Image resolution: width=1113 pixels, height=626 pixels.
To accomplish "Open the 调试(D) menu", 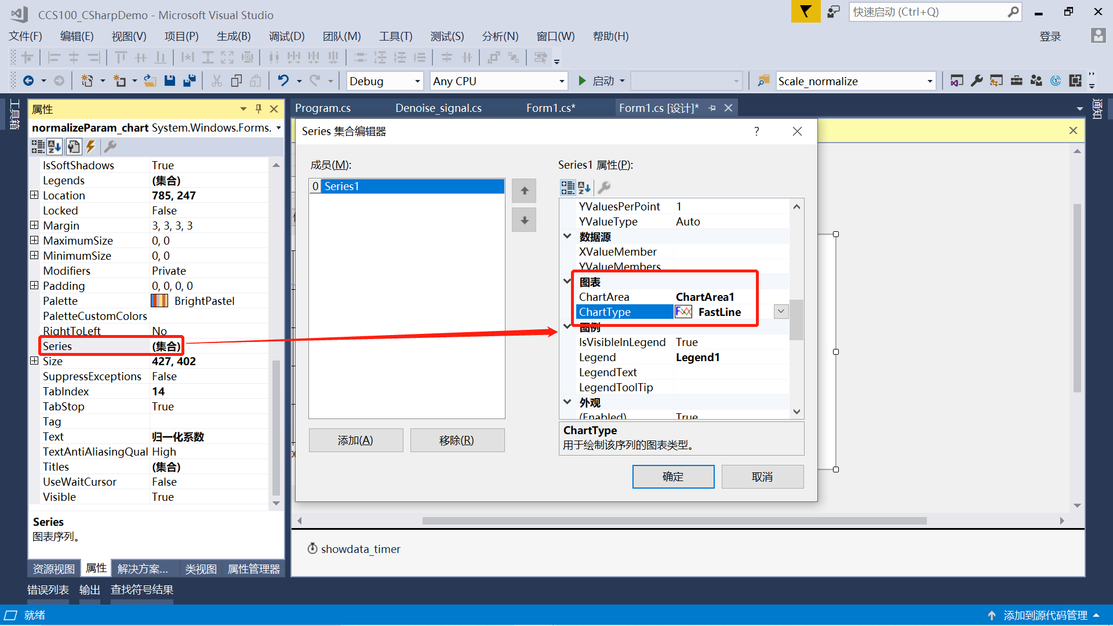I will 286,37.
